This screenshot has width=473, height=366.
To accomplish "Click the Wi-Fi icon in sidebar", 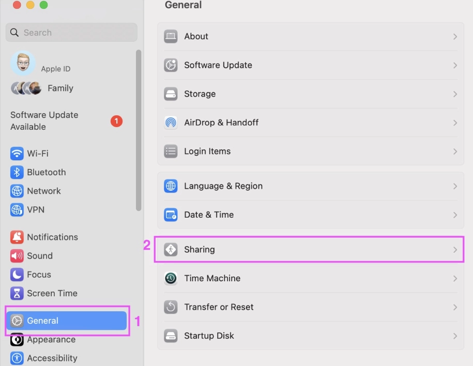I will [x=17, y=154].
